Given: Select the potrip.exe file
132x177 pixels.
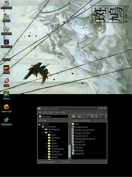Looking at the screenshot, I should (x=77, y=148).
